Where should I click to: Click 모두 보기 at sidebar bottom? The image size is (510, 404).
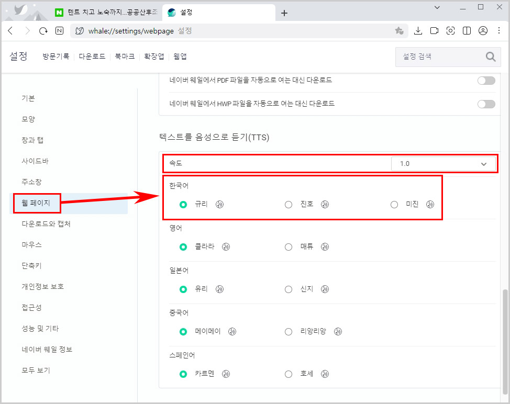pyautogui.click(x=36, y=370)
